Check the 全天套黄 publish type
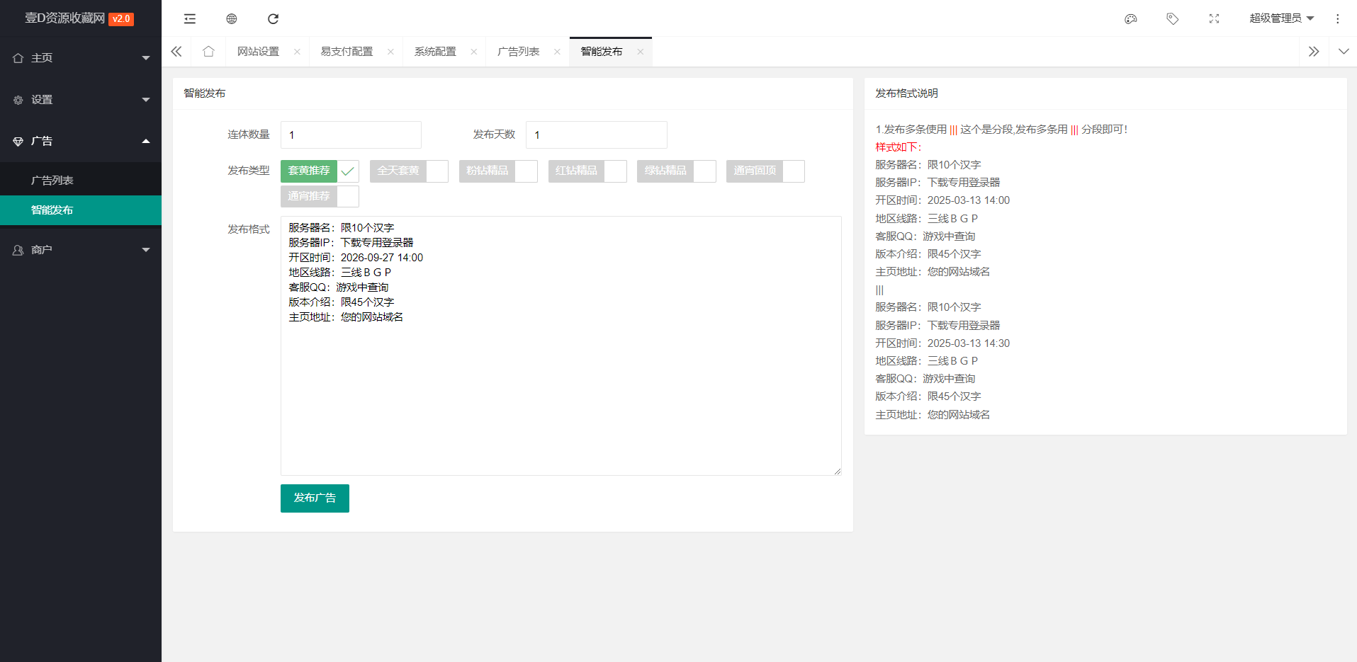The width and height of the screenshot is (1357, 662). click(x=409, y=171)
